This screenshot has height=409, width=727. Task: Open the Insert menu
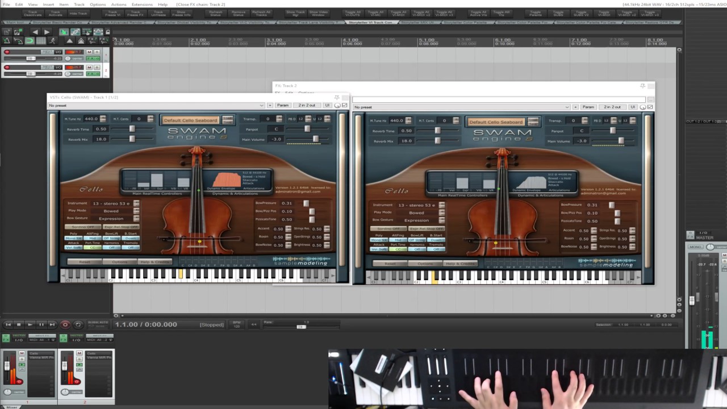tap(48, 4)
